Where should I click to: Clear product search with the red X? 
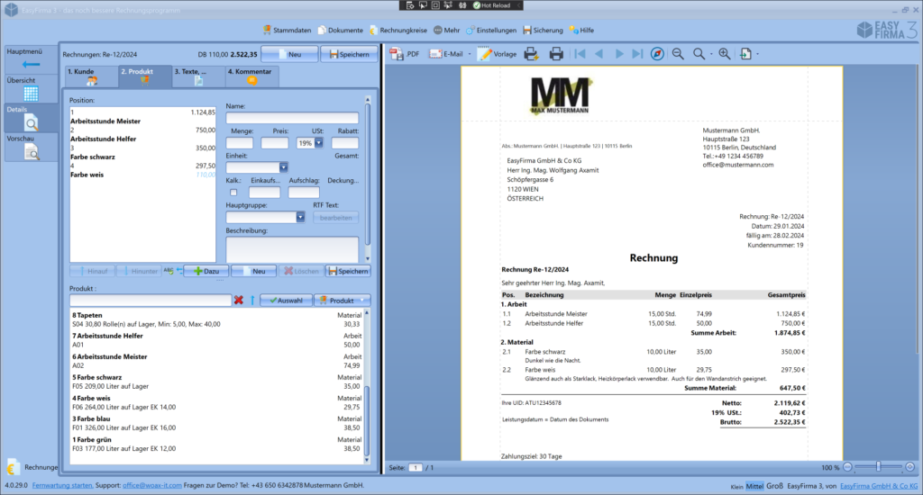point(239,300)
